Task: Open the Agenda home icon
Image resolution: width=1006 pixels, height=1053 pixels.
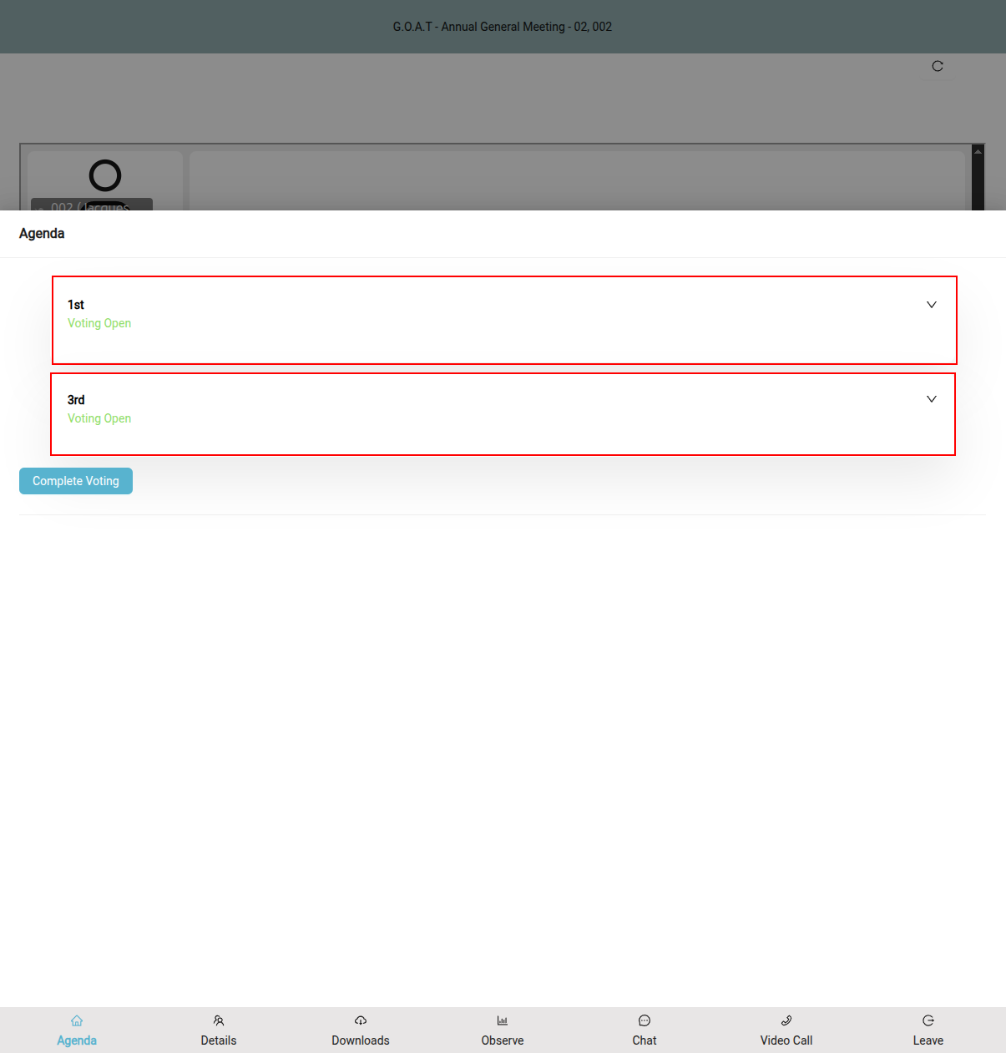Action: pos(77,1020)
